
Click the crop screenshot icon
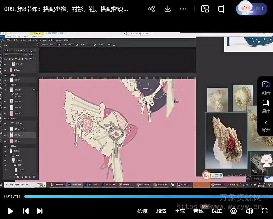click(x=221, y=9)
